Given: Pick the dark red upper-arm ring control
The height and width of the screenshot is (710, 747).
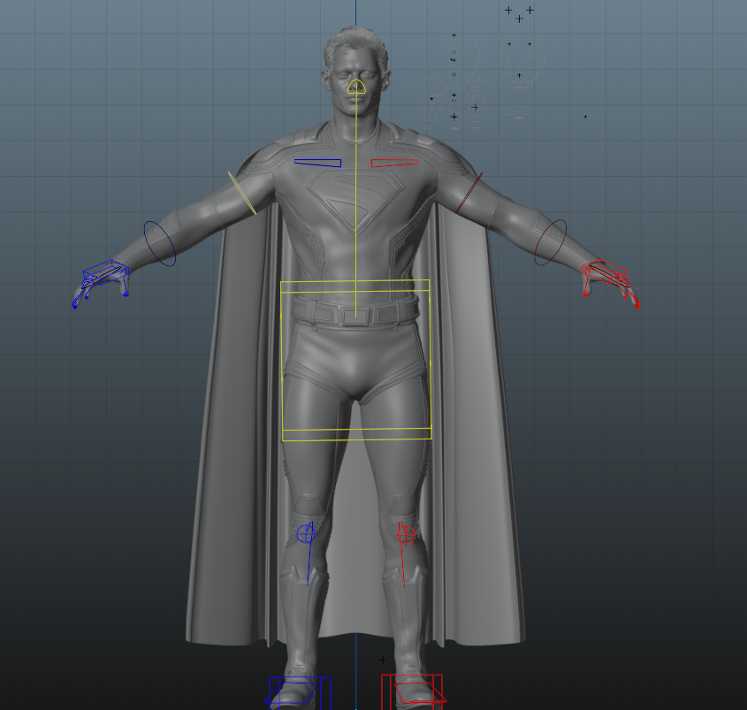Looking at the screenshot, I should click(x=469, y=193).
